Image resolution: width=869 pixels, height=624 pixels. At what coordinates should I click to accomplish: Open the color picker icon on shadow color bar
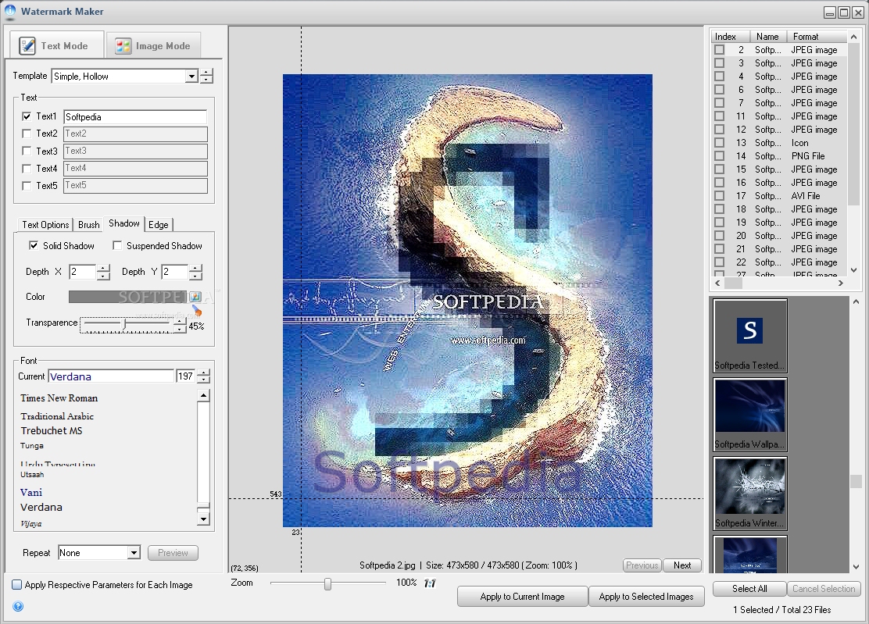click(x=195, y=297)
